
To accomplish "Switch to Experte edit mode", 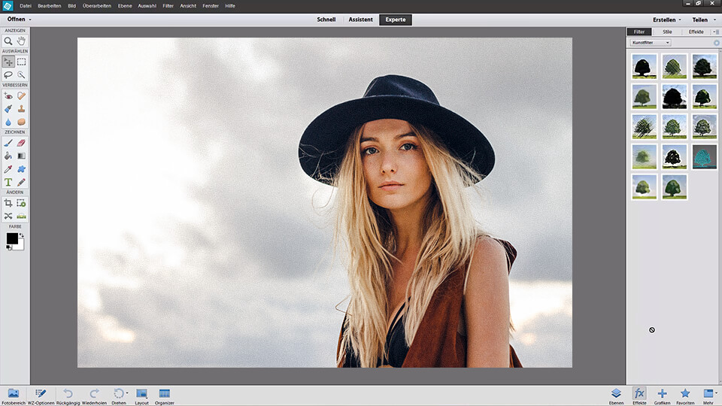I will coord(396,20).
